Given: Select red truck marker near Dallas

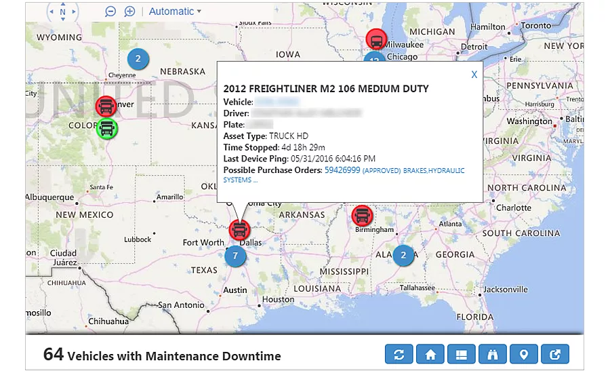Looking at the screenshot, I should 239,230.
